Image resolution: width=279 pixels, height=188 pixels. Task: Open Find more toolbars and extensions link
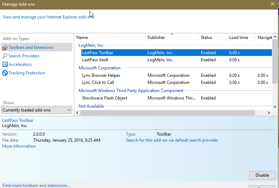(x=36, y=185)
